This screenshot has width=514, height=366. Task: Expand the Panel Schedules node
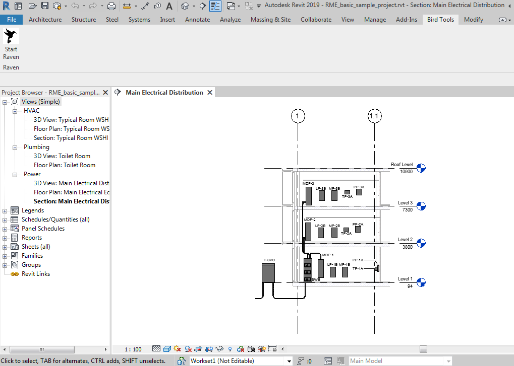tap(4, 228)
